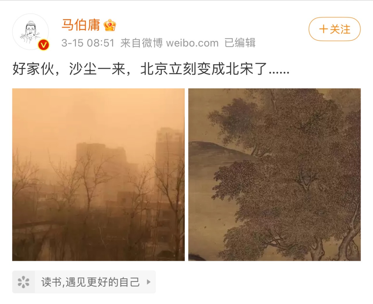Image resolution: width=373 pixels, height=304 pixels.
Task: Open the username 马伯庸 link
Action: [81, 25]
